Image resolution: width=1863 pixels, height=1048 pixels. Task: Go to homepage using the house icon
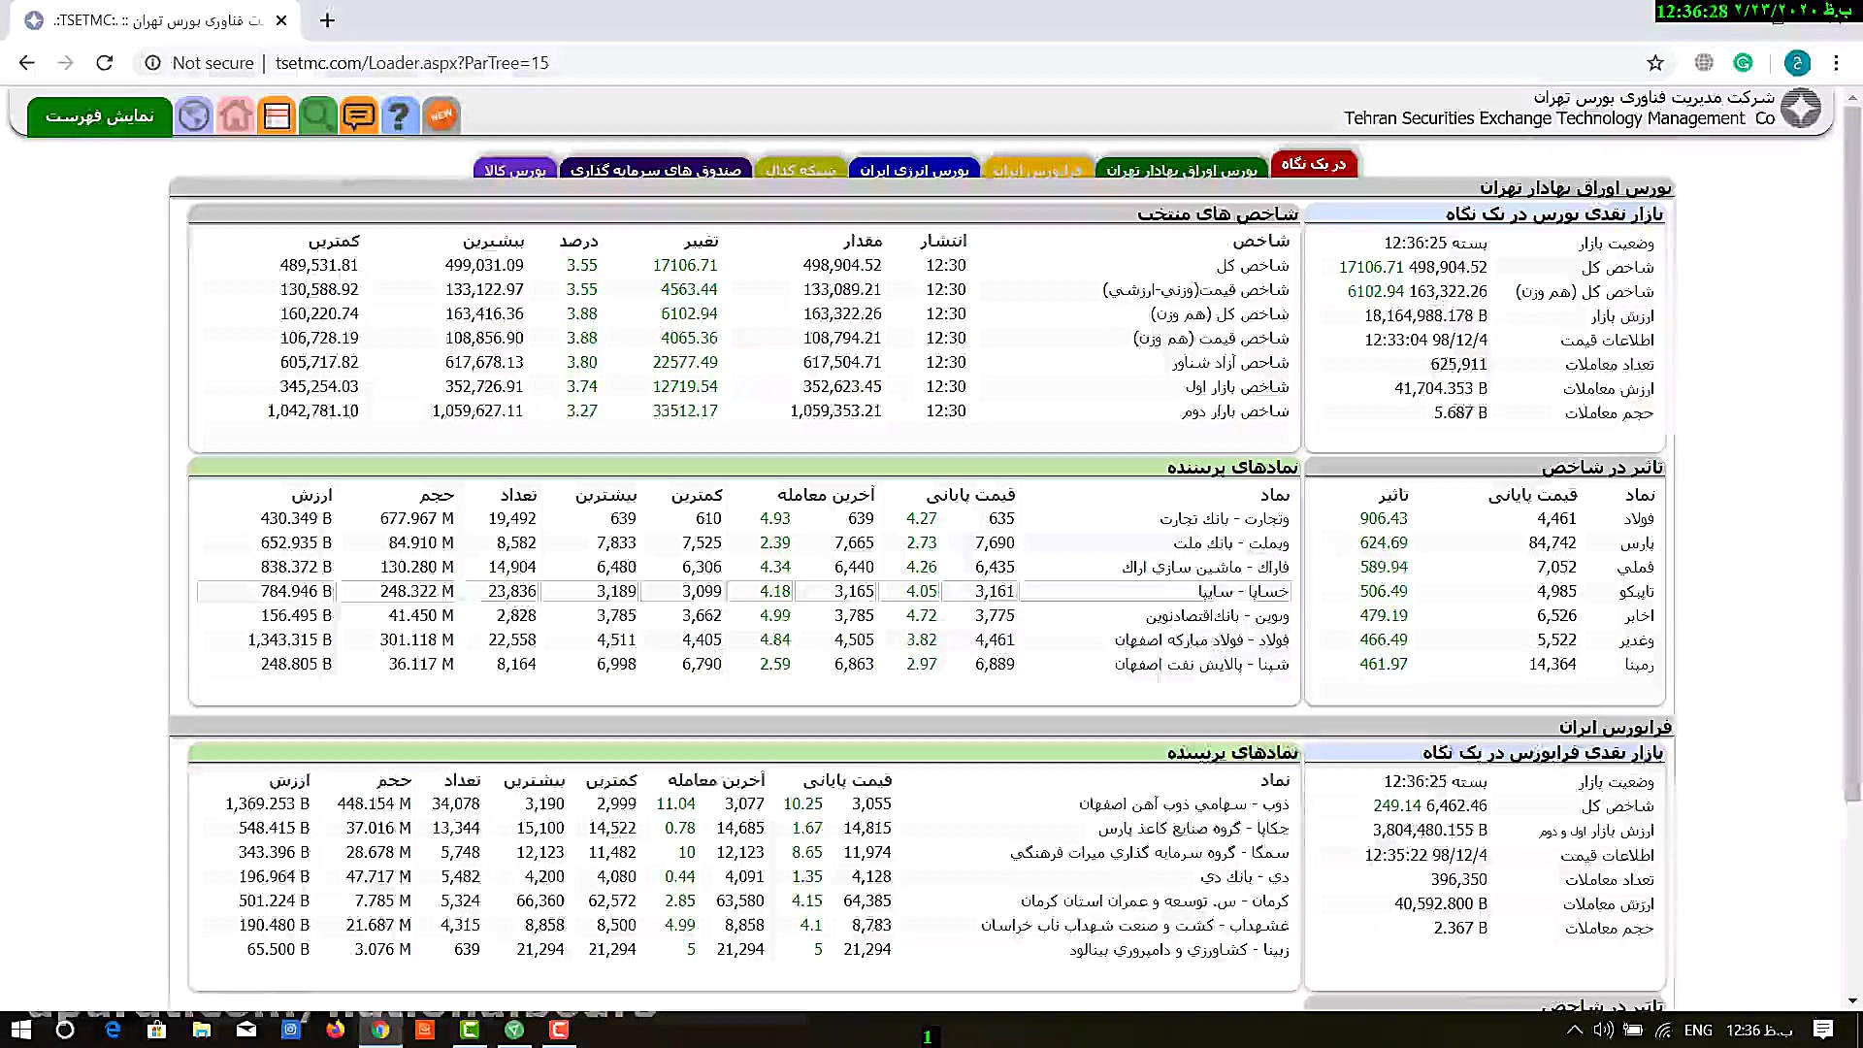click(x=235, y=115)
